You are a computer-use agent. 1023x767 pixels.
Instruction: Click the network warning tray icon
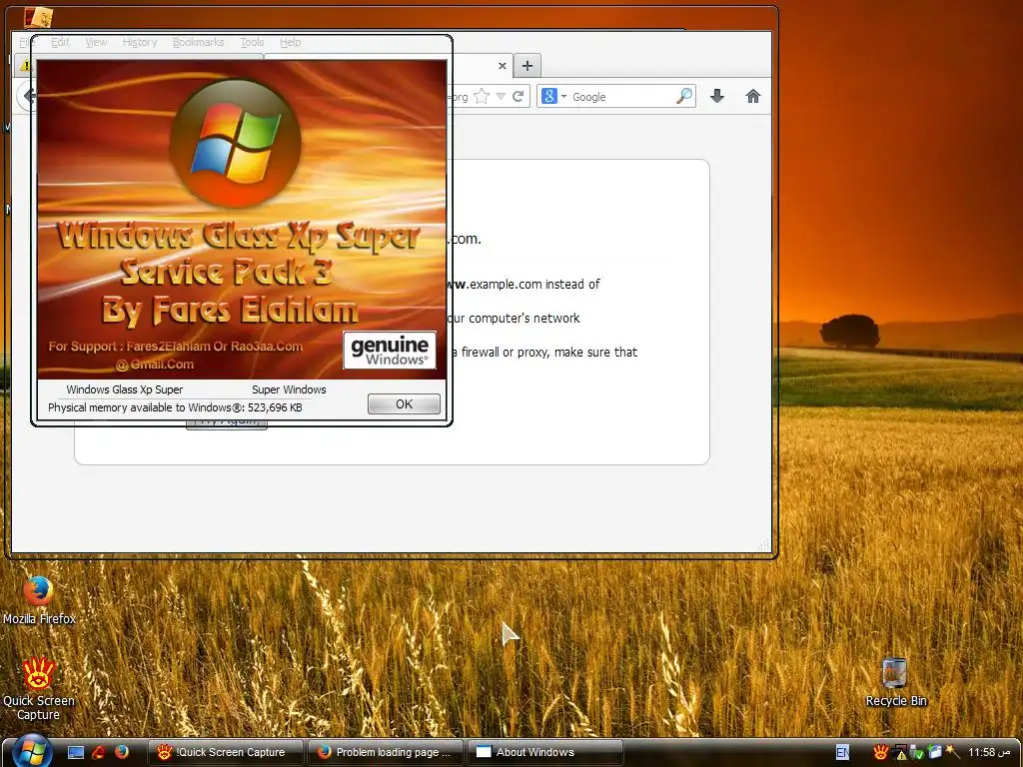900,753
